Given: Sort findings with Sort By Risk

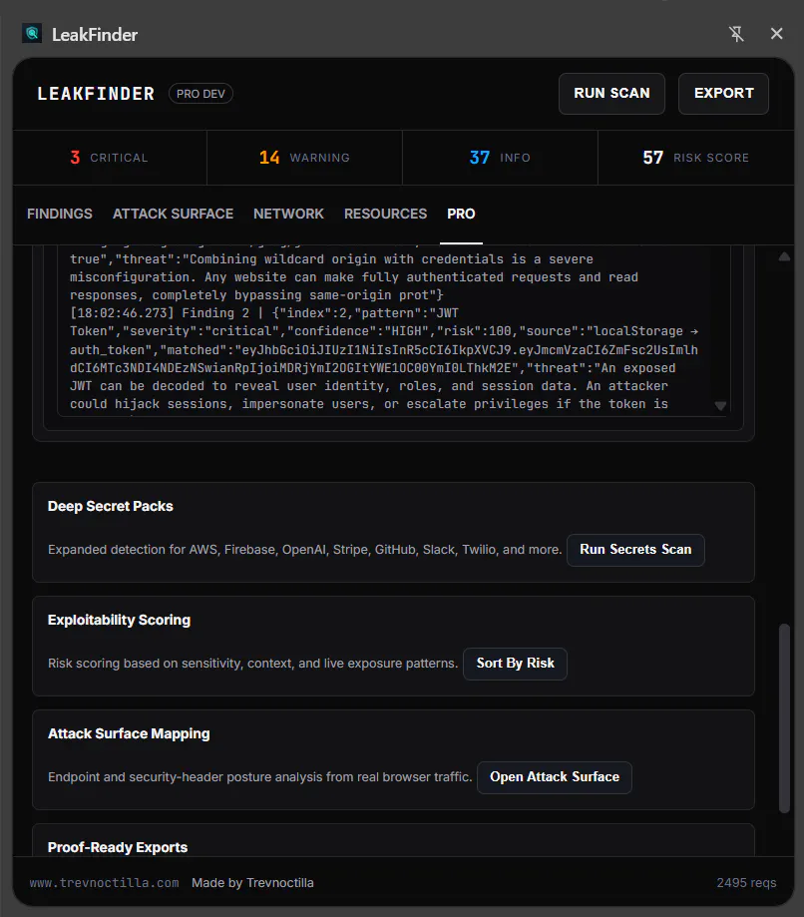Looking at the screenshot, I should (515, 664).
